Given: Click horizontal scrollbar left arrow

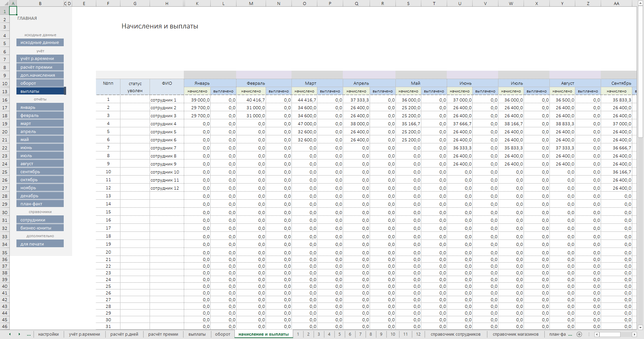Looking at the screenshot, I should pos(597,334).
